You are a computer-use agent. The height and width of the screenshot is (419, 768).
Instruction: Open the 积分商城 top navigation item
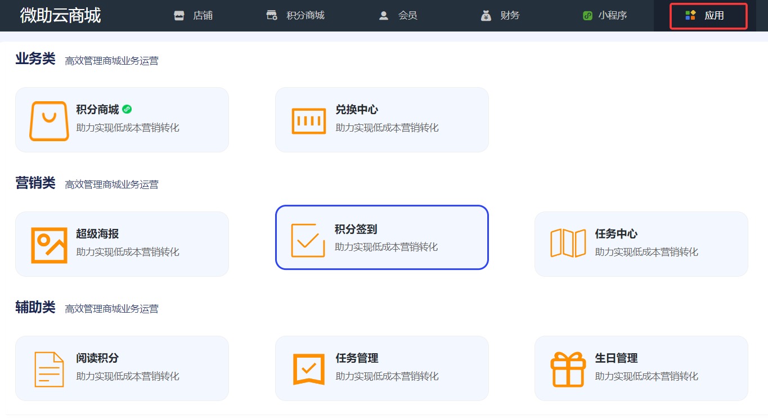click(295, 16)
